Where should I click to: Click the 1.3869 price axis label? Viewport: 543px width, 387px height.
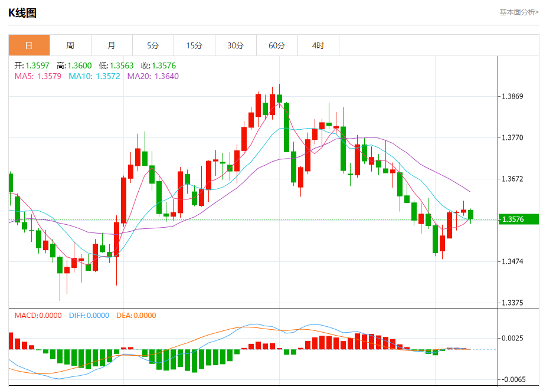tap(512, 96)
